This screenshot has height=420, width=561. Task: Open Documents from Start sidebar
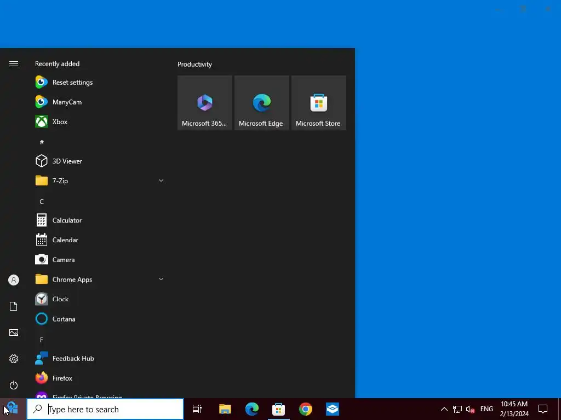14,306
